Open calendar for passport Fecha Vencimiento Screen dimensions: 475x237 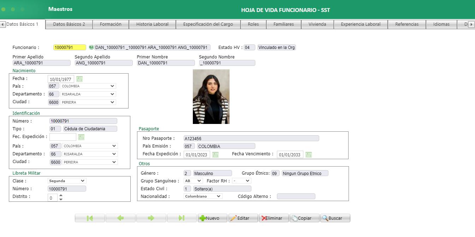tap(309, 155)
